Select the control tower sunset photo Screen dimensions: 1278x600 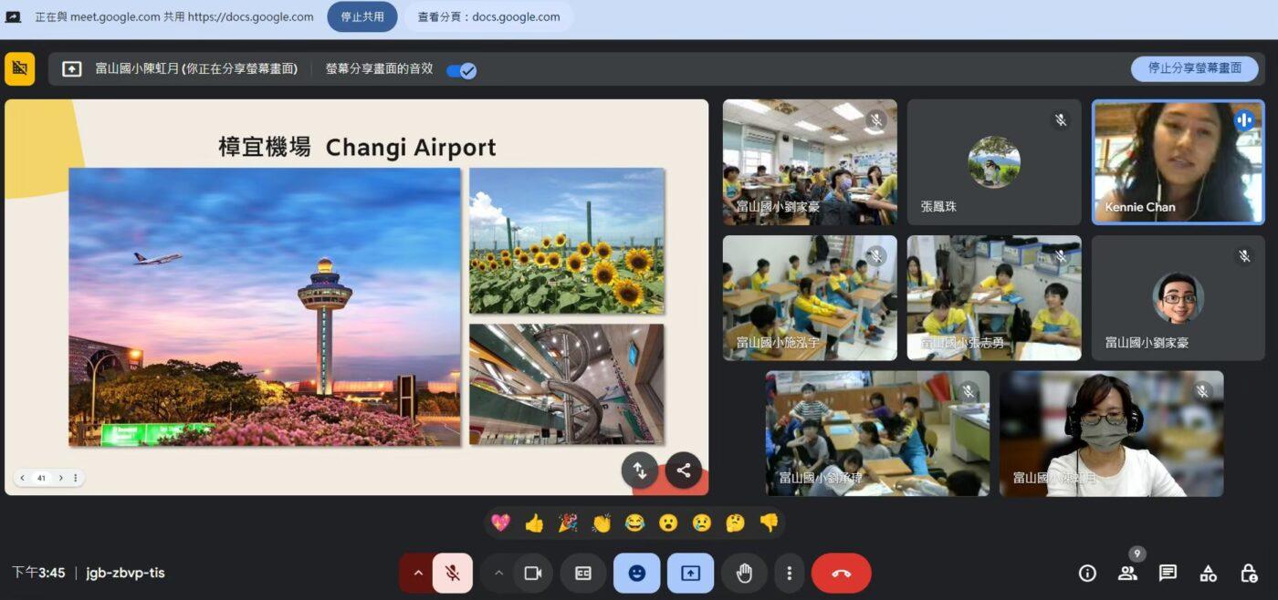265,306
